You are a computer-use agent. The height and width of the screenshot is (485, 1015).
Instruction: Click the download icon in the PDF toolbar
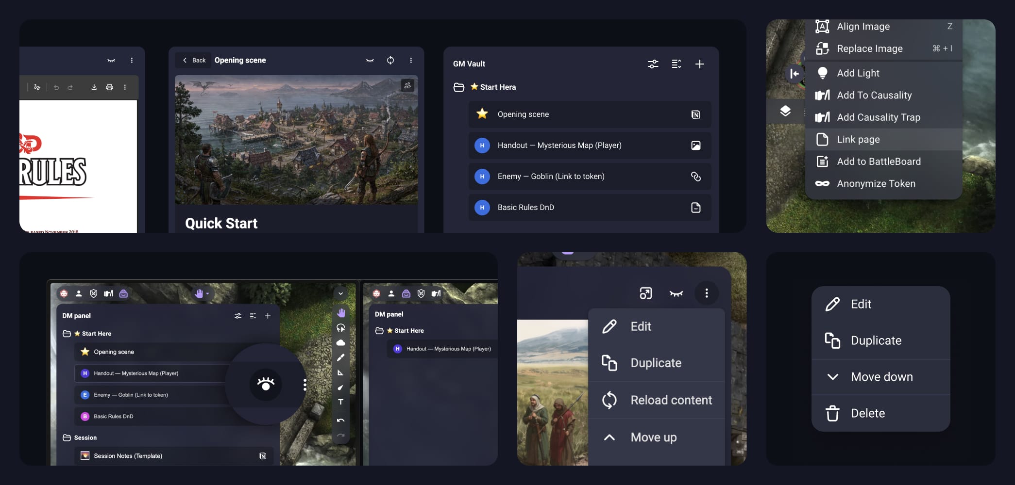tap(94, 87)
